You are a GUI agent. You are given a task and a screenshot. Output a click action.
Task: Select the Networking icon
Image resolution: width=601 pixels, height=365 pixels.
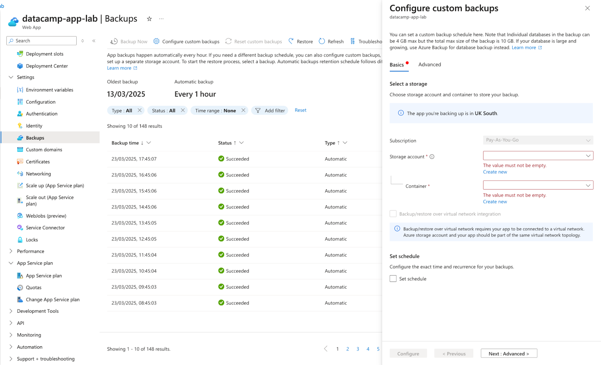coord(20,174)
